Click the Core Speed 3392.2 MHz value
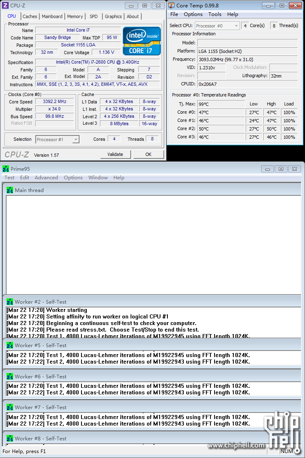305x458 pixels. click(54, 102)
